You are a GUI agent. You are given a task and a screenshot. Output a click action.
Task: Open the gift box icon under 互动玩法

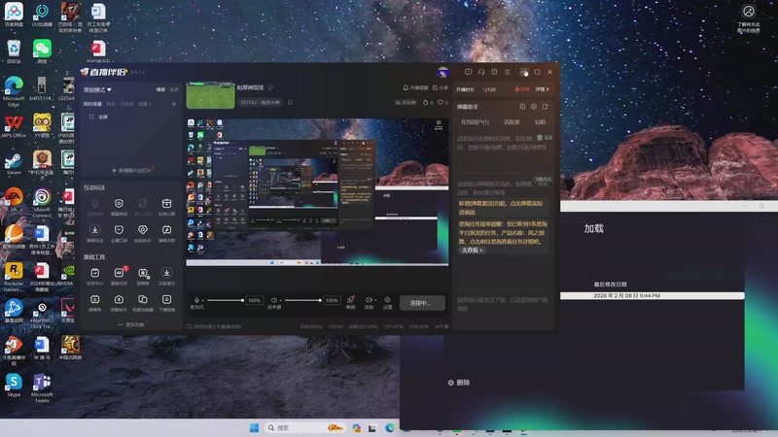tap(166, 204)
